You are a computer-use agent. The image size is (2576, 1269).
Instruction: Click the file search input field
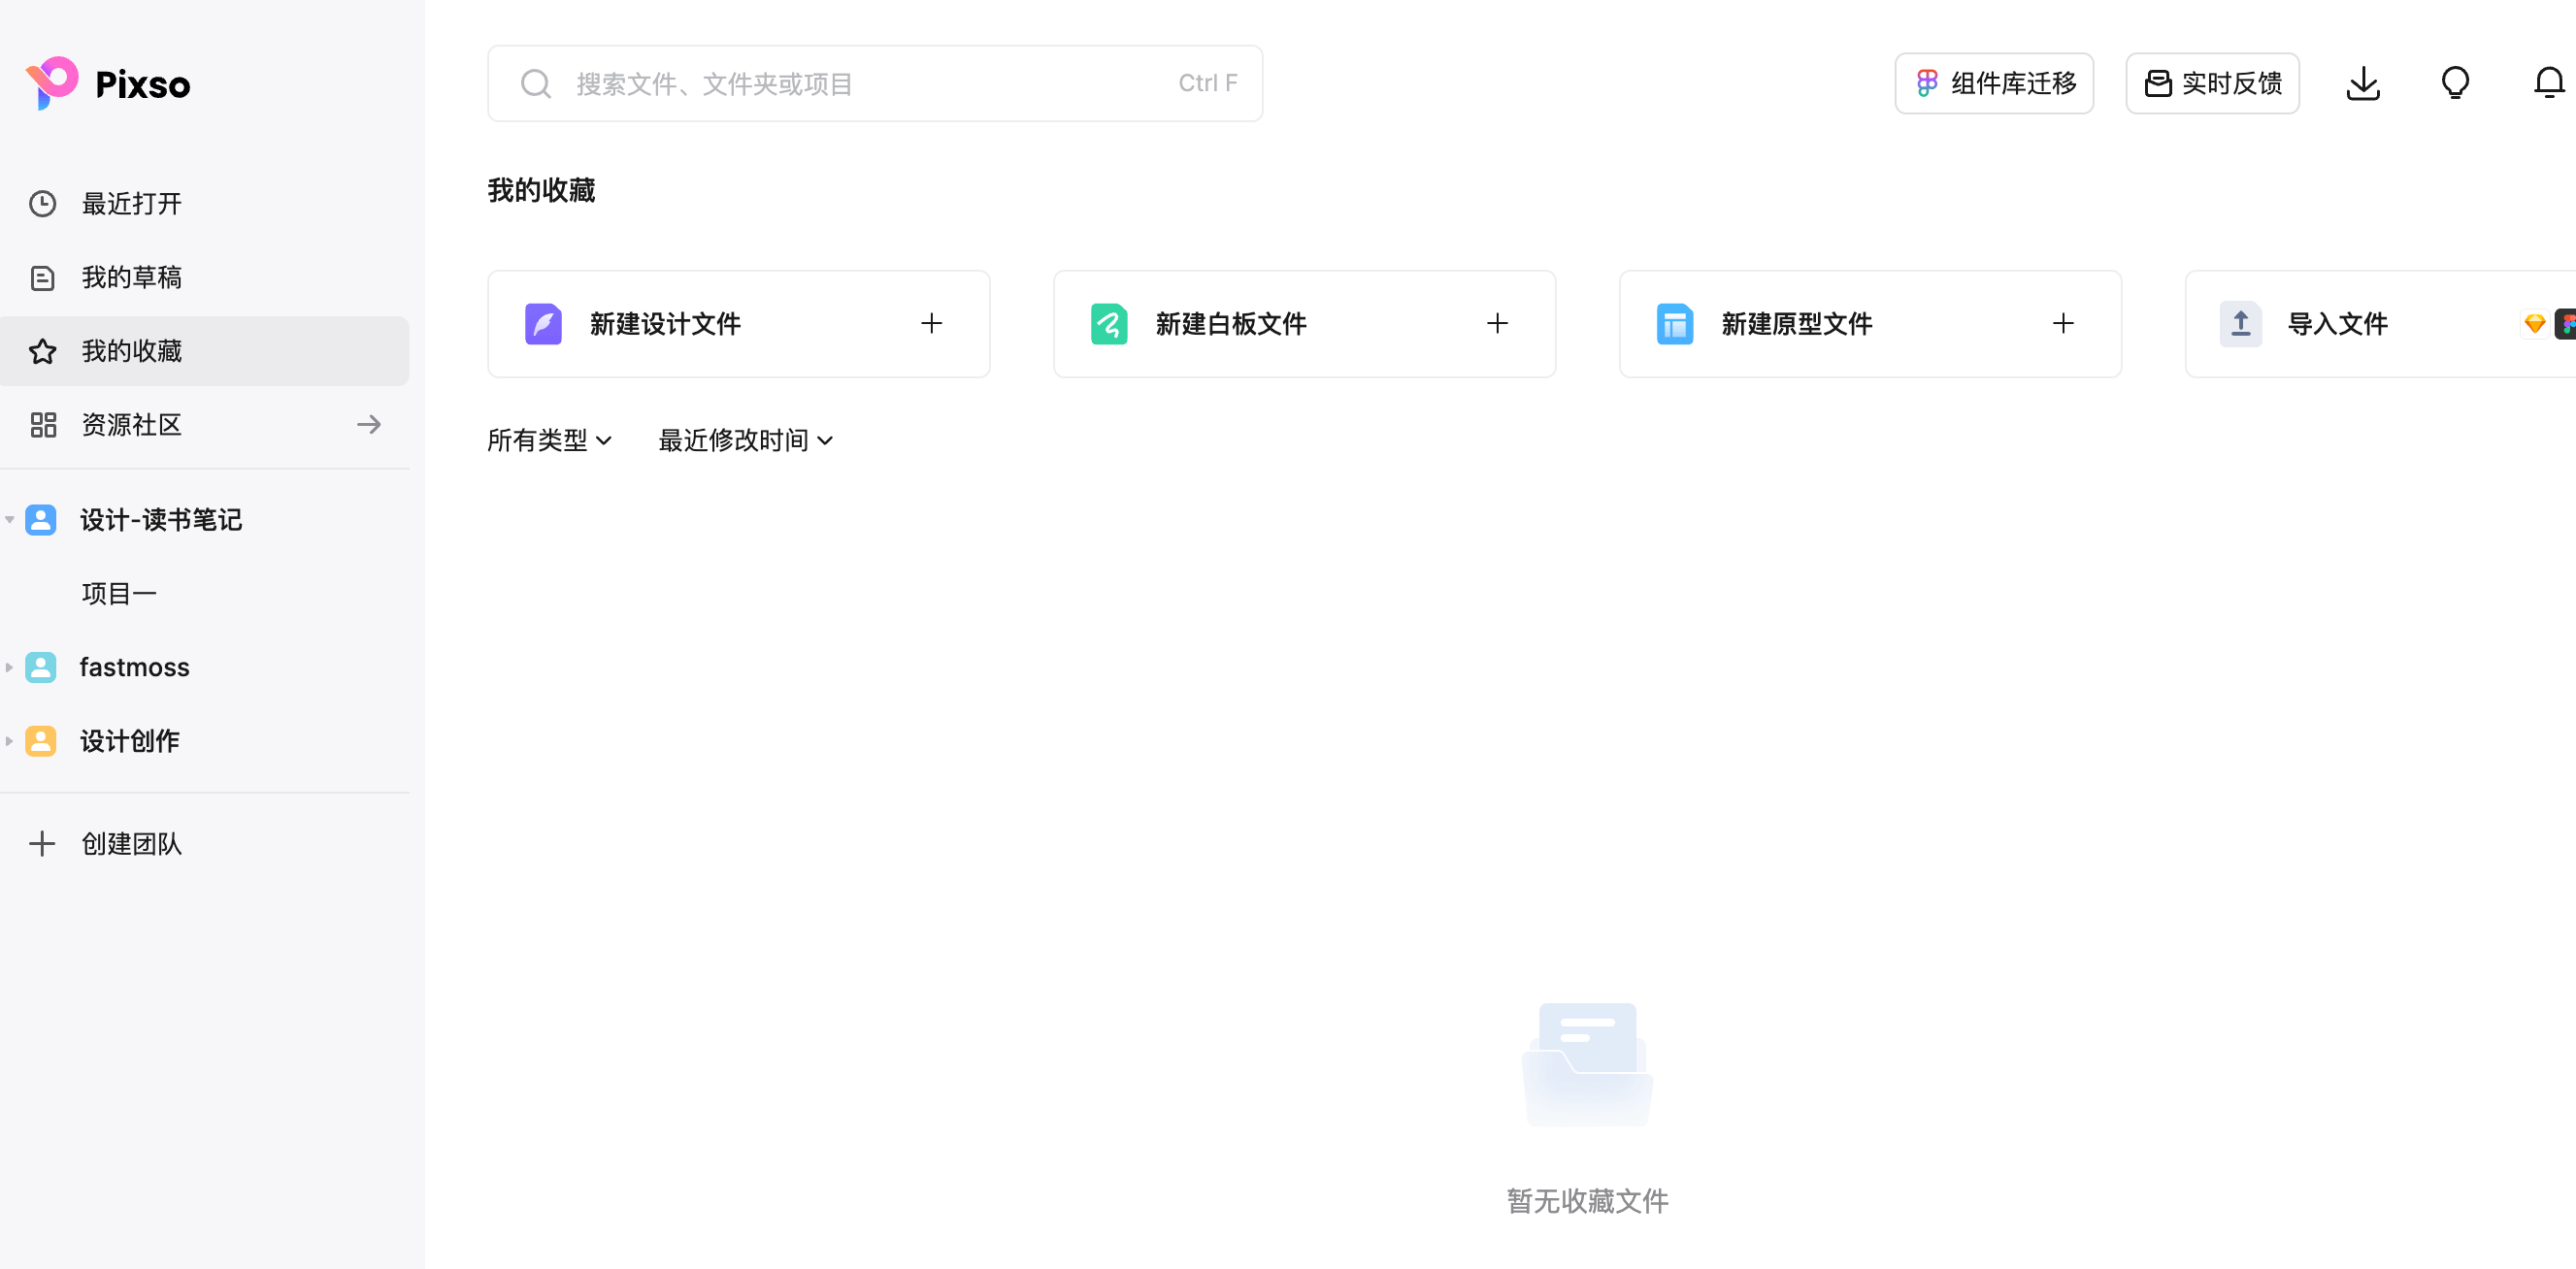(x=860, y=84)
